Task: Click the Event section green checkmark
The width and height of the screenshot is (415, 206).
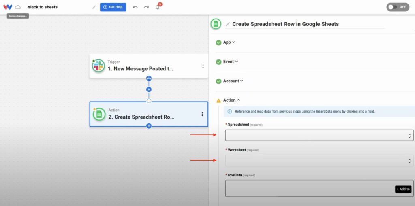Action: 218,62
